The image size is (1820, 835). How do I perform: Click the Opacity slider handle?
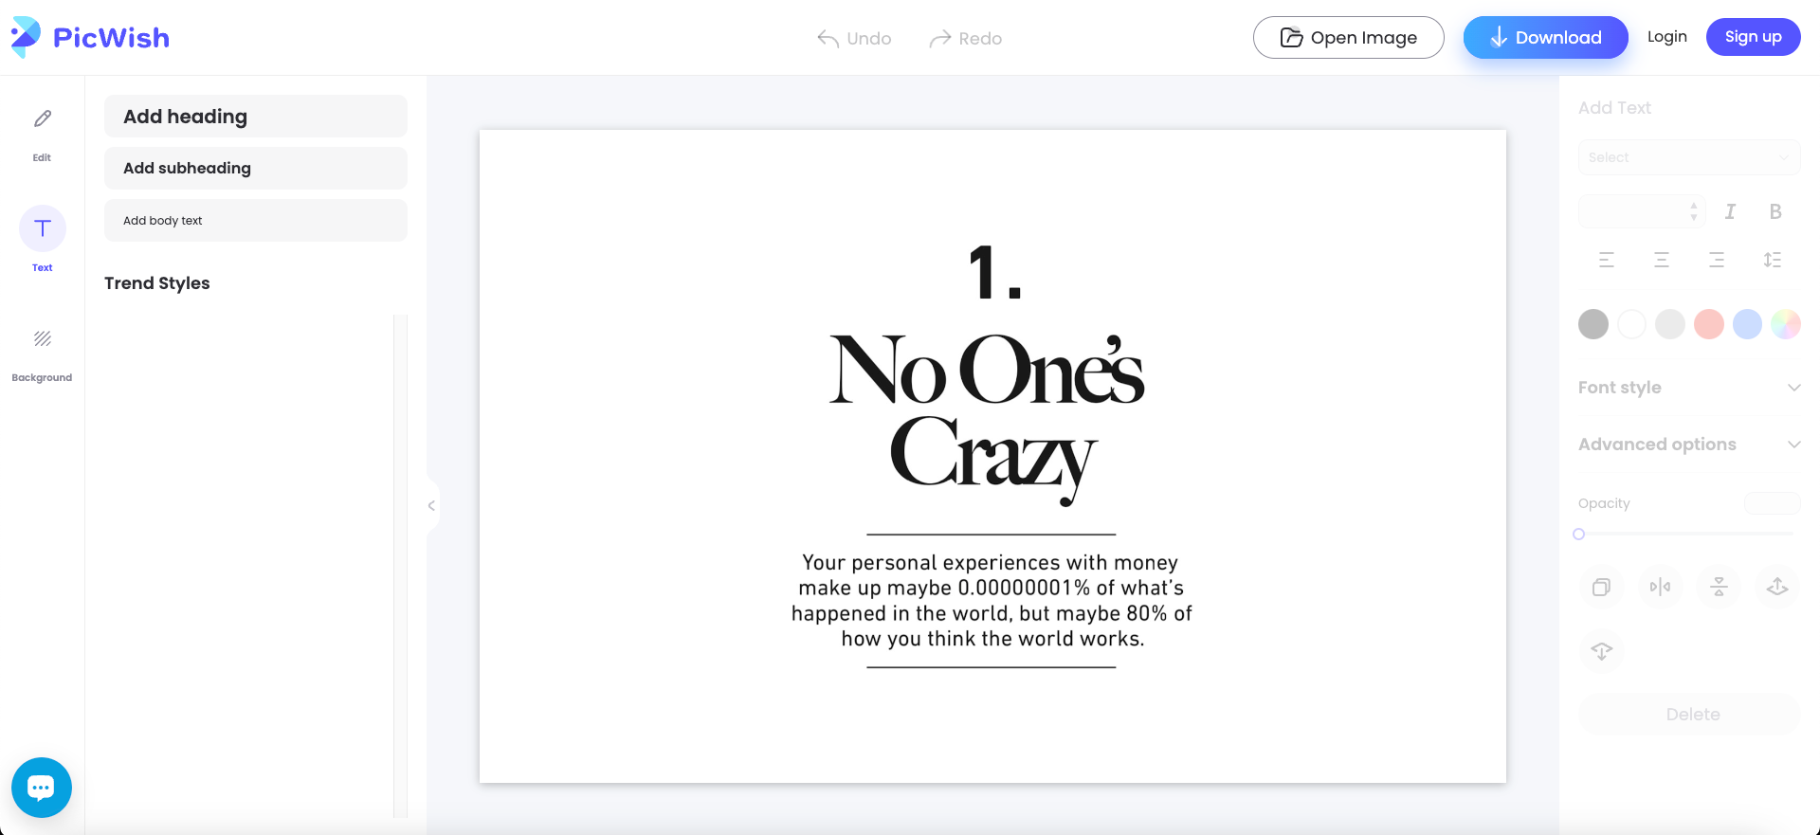pyautogui.click(x=1579, y=535)
